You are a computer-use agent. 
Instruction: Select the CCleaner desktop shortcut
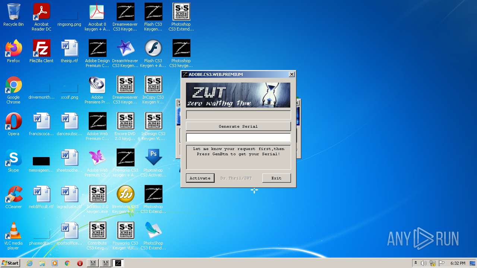click(13, 197)
